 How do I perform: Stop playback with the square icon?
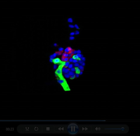pos(48,129)
